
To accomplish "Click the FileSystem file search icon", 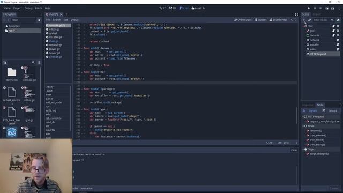I will pos(33,63).
